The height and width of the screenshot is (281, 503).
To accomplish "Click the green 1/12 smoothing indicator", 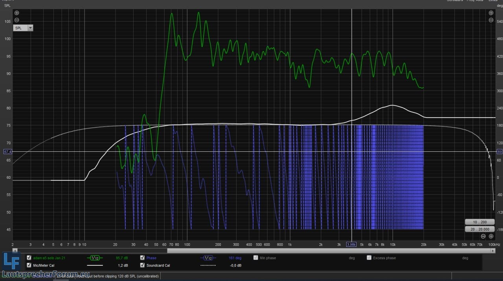I will (x=94, y=258).
